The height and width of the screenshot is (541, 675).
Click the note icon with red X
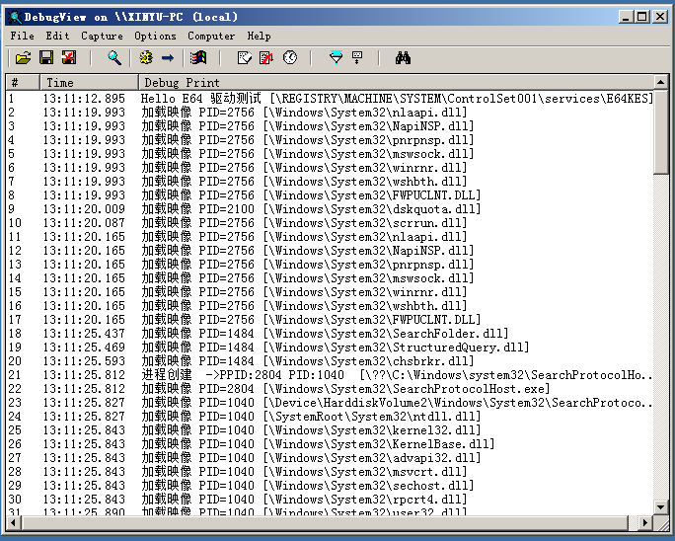coord(266,57)
